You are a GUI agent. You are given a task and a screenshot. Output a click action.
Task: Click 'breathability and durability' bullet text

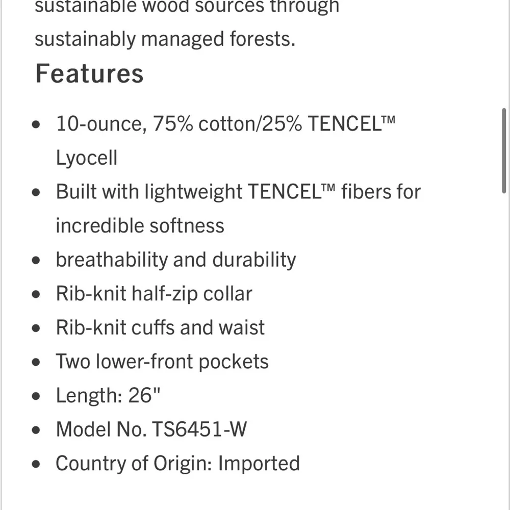(x=175, y=260)
